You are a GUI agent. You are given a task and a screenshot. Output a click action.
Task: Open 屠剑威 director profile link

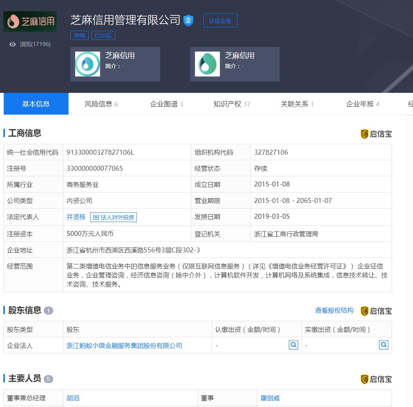coord(270,398)
